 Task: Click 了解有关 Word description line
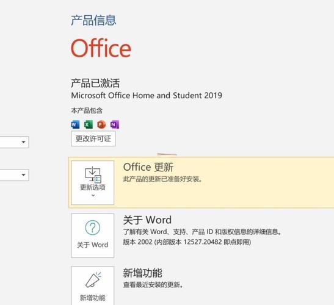click(202, 232)
